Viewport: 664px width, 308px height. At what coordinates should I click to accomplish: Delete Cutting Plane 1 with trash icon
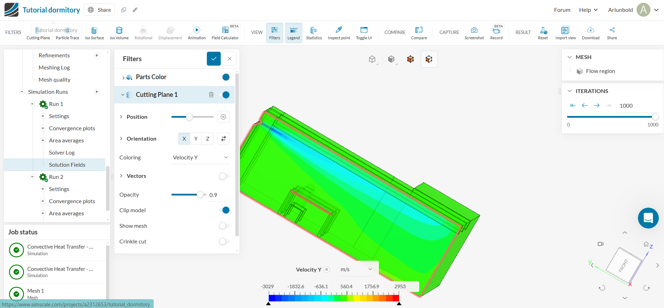[211, 95]
